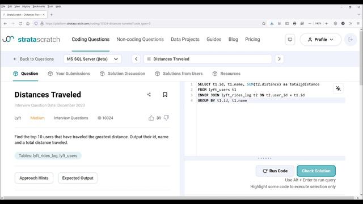
Task: Open the Blog page
Action: click(233, 39)
